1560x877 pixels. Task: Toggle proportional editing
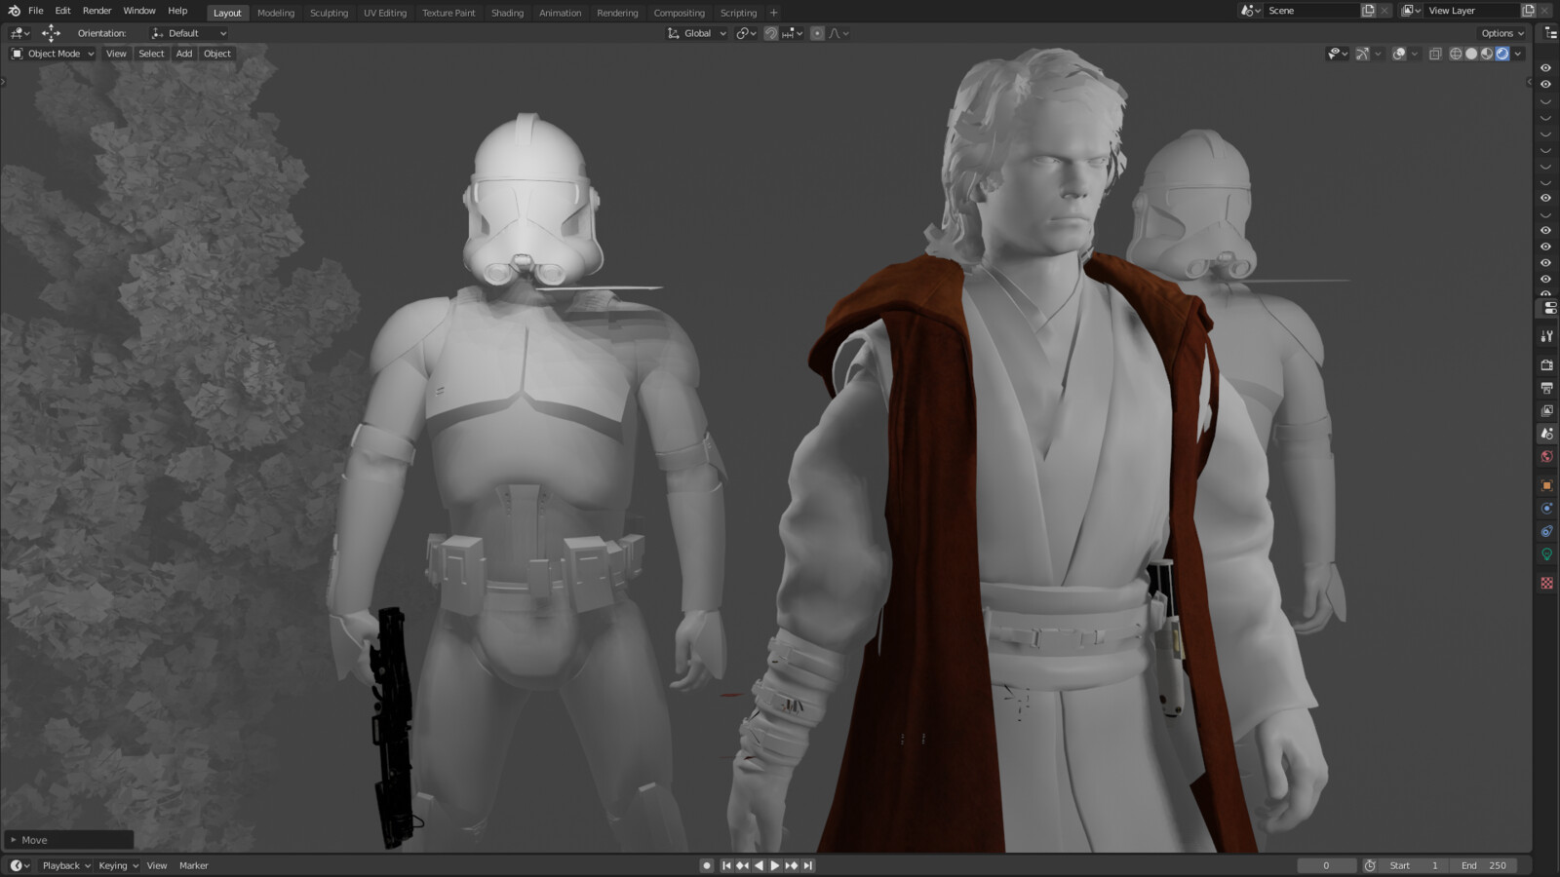[x=817, y=33]
